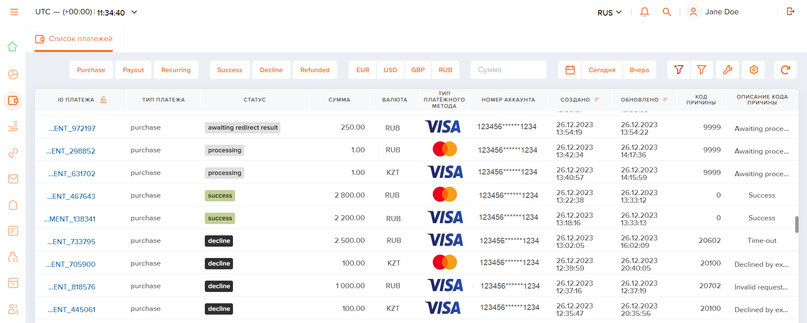The image size is (807, 323).
Task: Open the money bag sidebar icon
Action: pyautogui.click(x=13, y=257)
